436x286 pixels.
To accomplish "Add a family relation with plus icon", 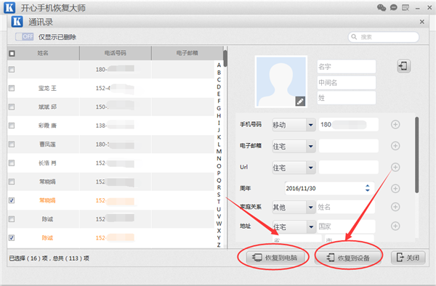I will pos(395,207).
